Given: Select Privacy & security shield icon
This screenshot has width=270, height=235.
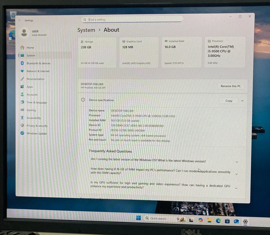Looking at the screenshot, I should point(22,126).
